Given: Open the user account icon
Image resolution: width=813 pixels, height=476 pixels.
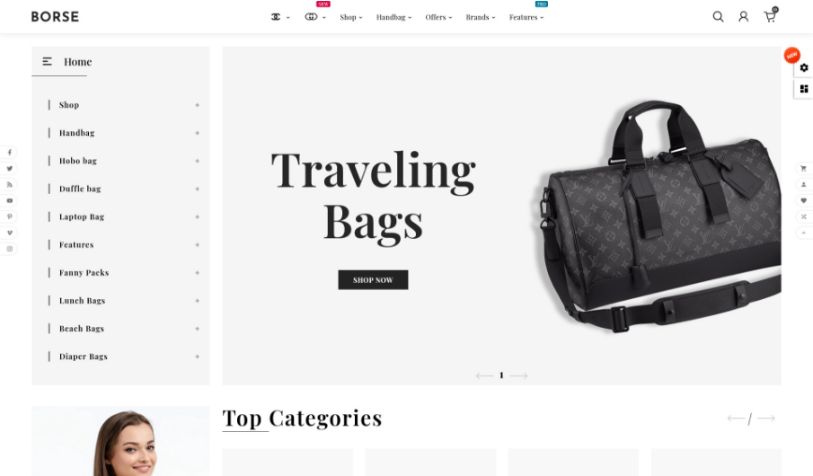Looking at the screenshot, I should point(744,16).
